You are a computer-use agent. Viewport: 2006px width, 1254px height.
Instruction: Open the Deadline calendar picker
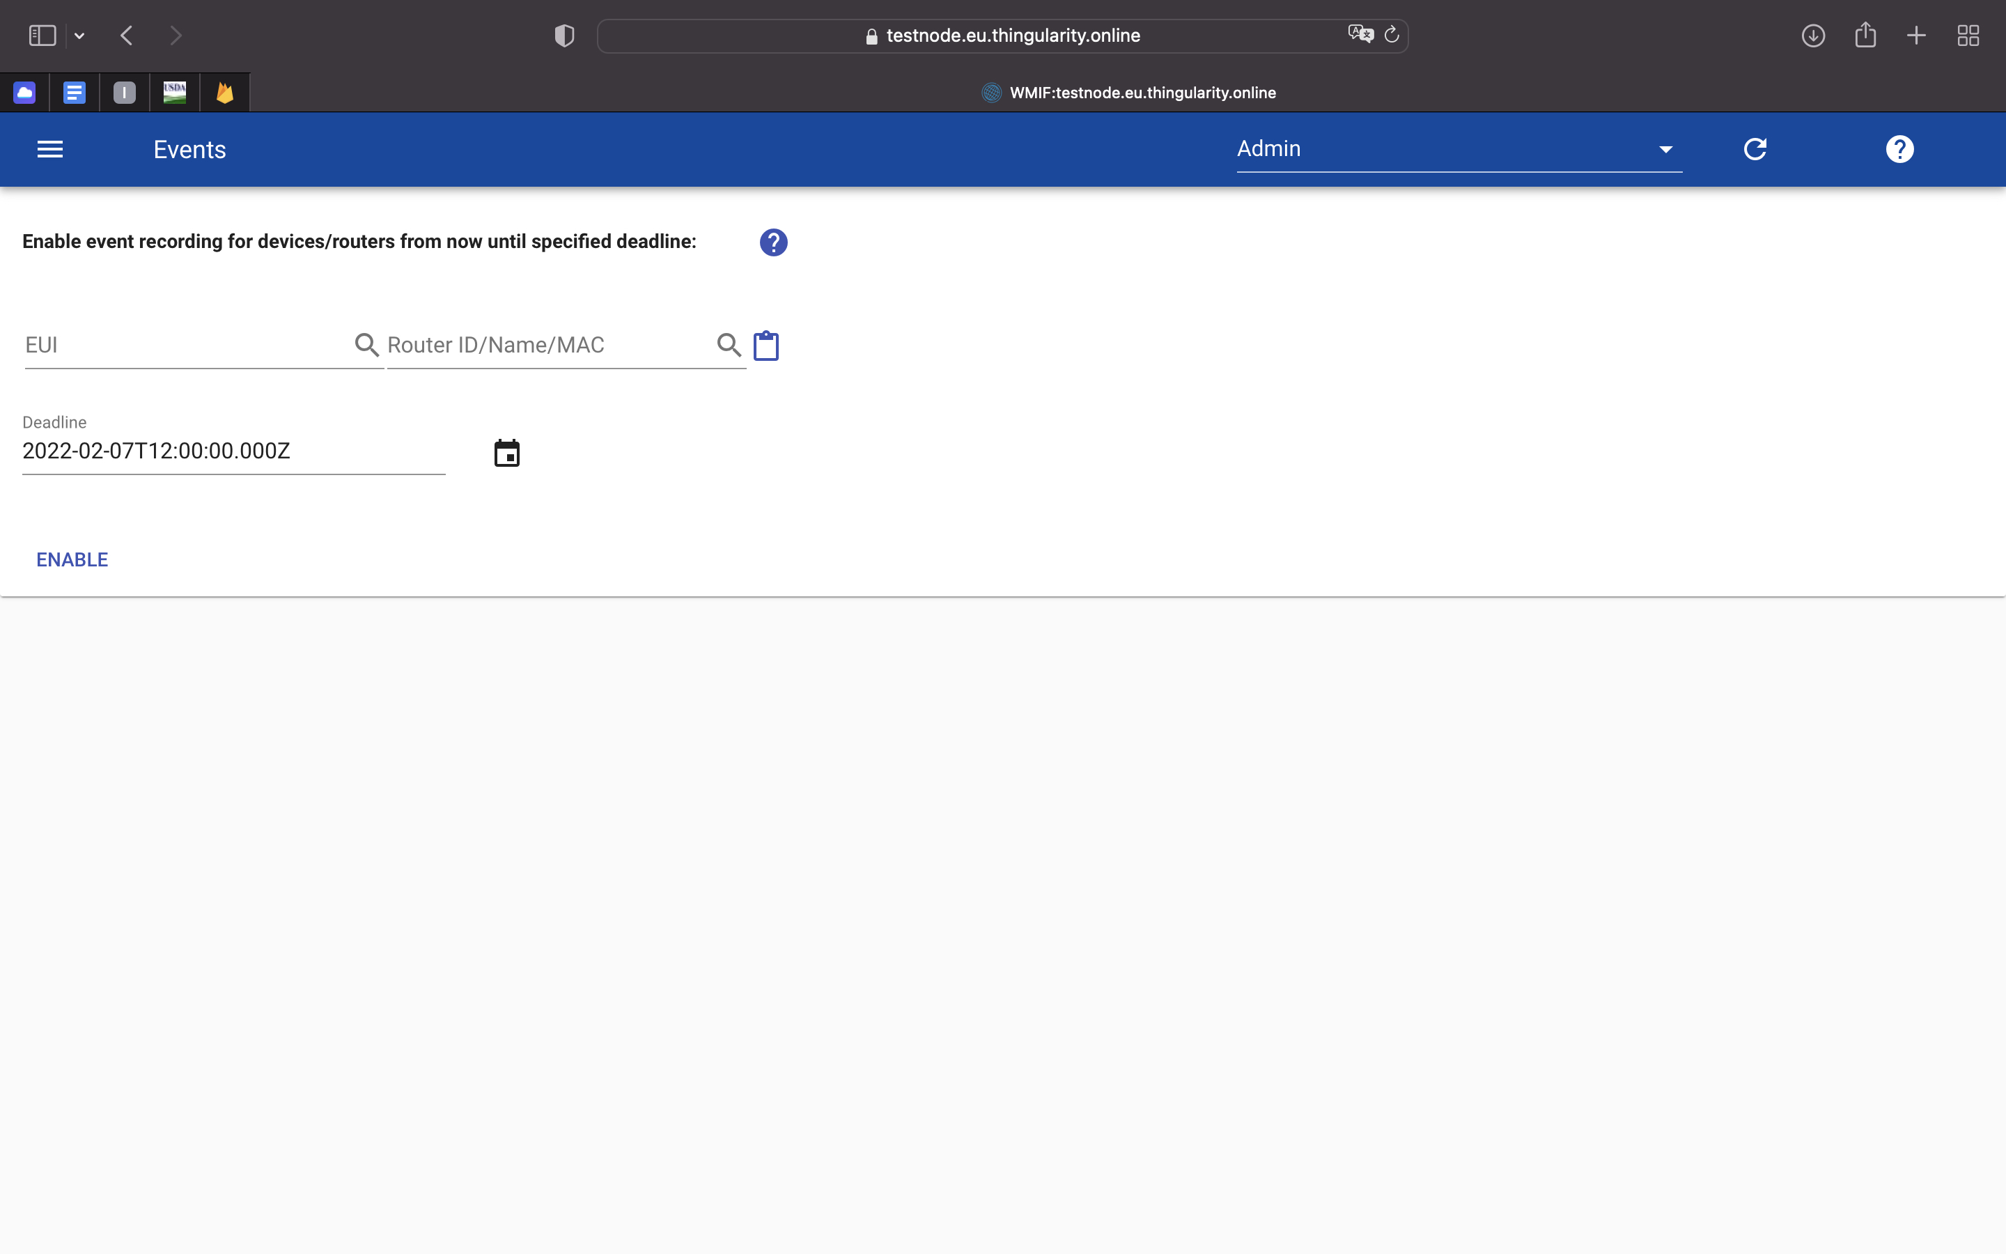coord(506,453)
